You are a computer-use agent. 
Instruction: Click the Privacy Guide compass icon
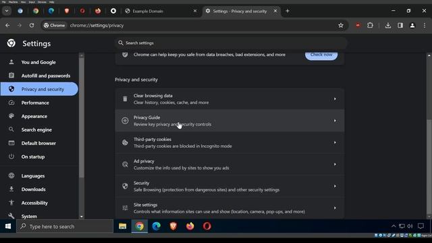(125, 121)
